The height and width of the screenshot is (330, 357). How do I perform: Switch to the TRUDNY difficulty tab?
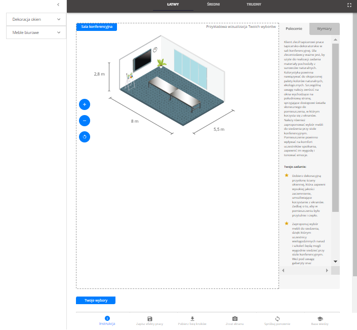click(x=254, y=4)
